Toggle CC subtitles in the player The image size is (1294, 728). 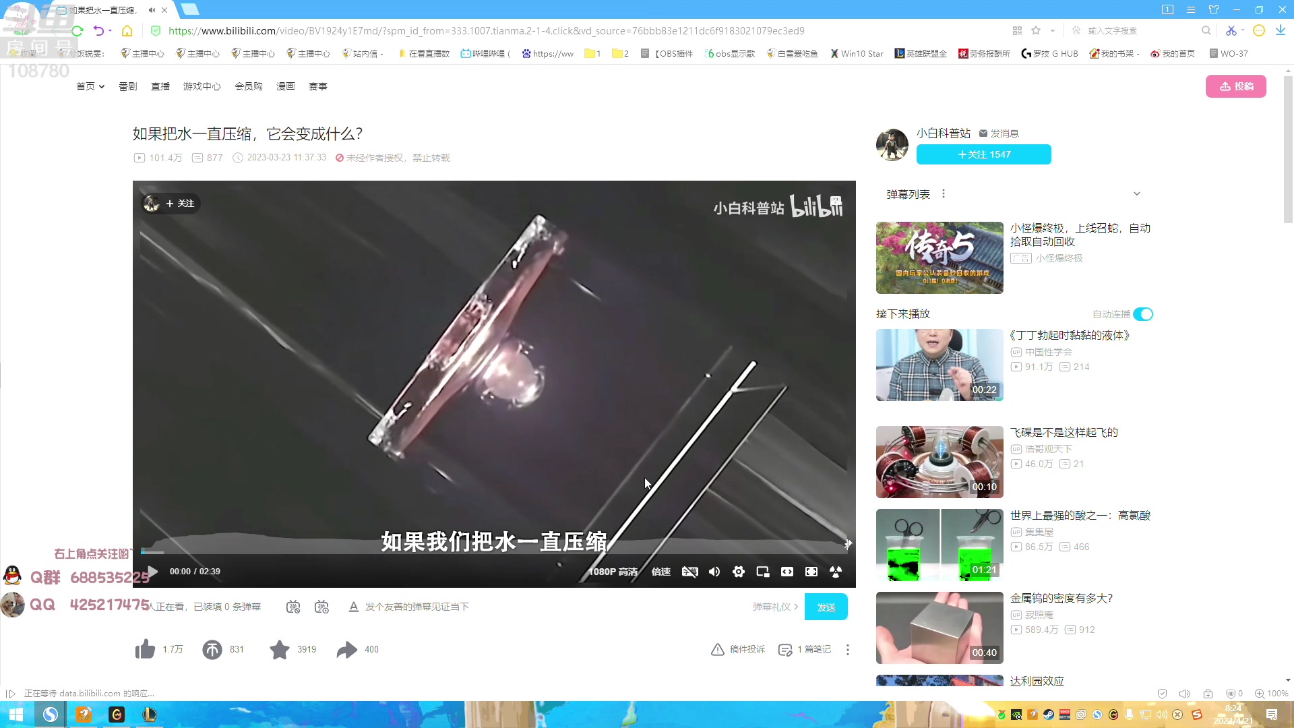point(689,571)
